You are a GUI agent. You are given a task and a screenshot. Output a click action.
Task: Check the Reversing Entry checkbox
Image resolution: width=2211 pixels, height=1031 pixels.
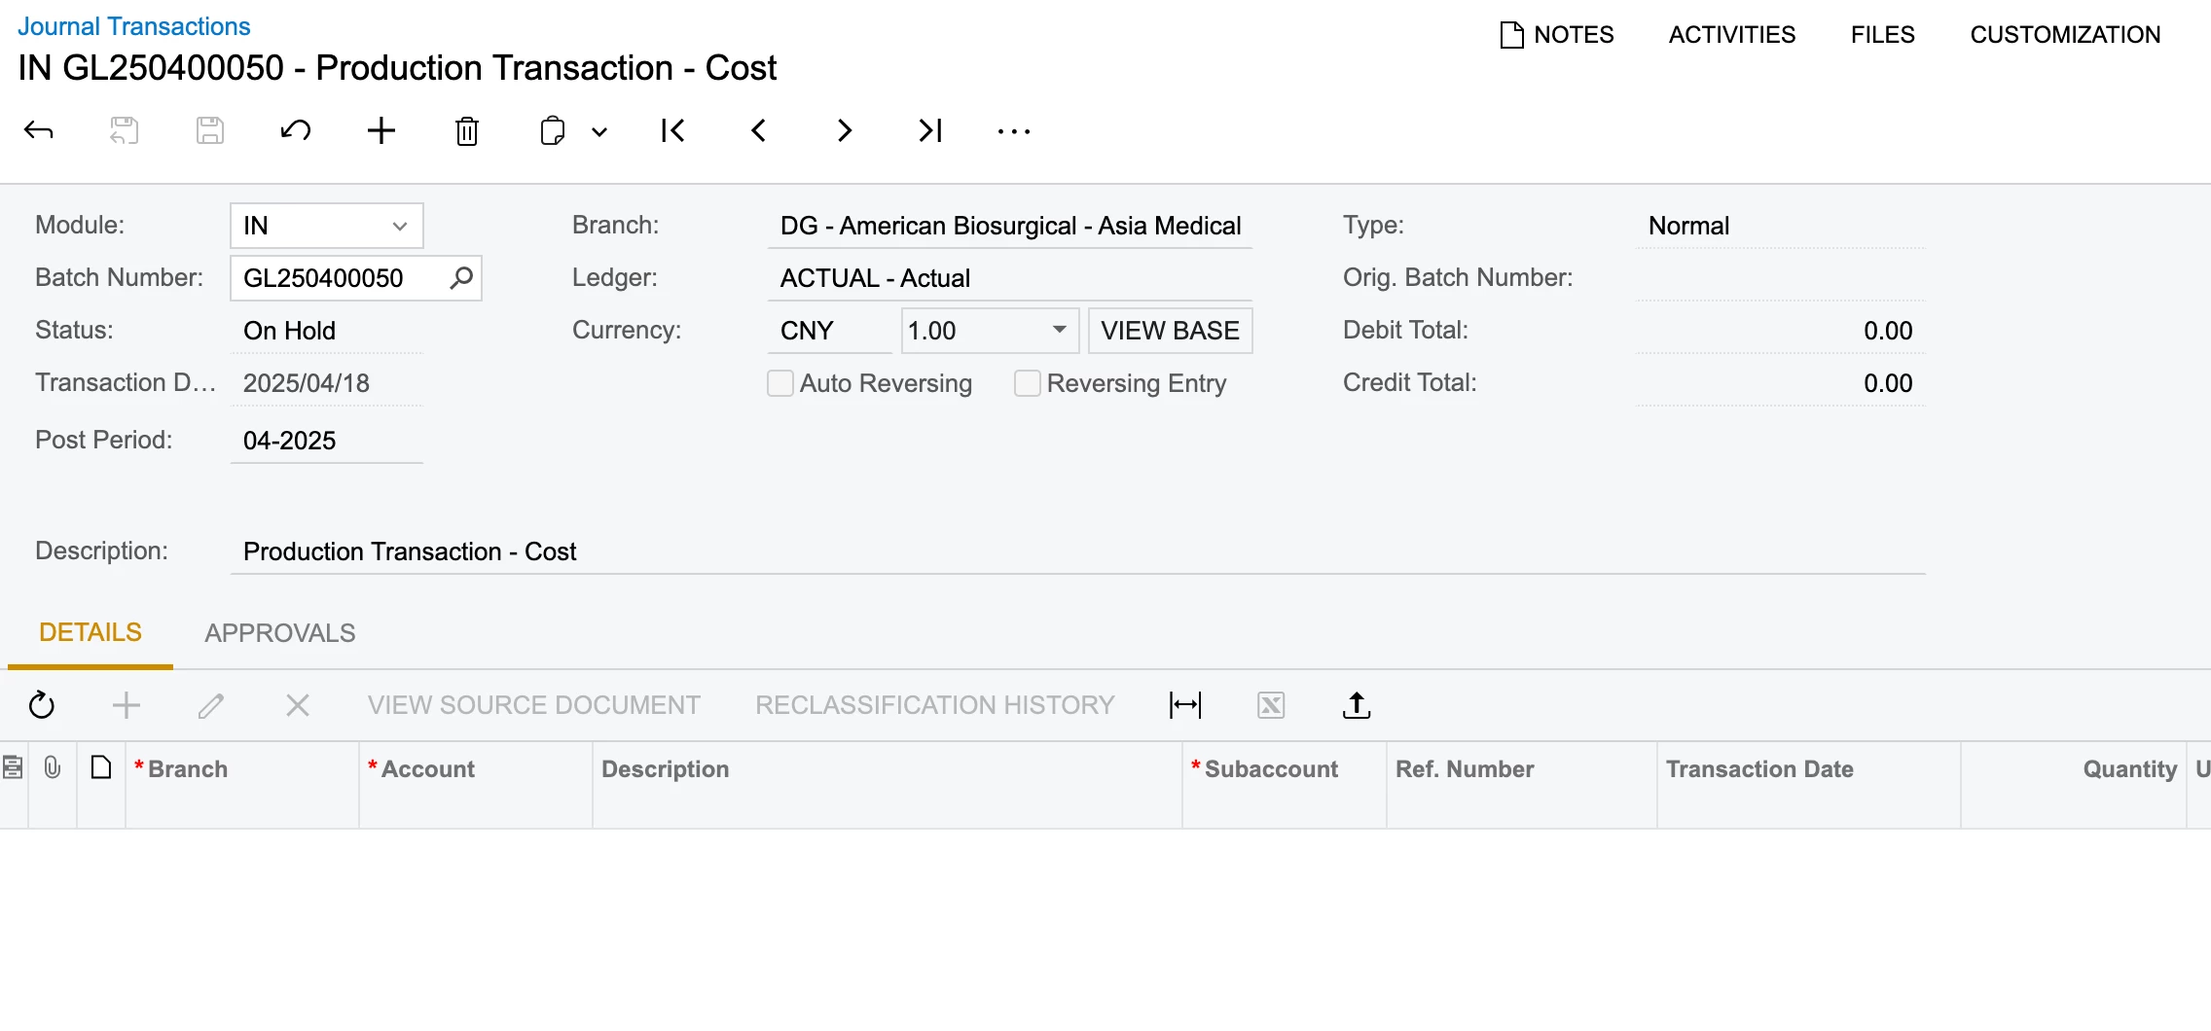(1028, 383)
